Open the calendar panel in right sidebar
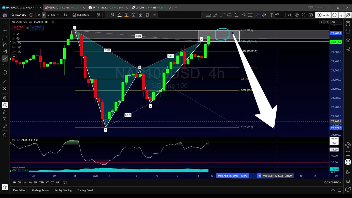 point(348,153)
